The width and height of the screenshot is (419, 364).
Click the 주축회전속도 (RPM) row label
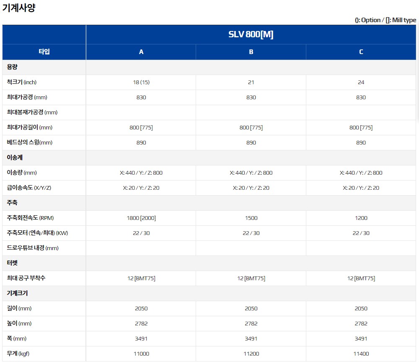coord(31,218)
